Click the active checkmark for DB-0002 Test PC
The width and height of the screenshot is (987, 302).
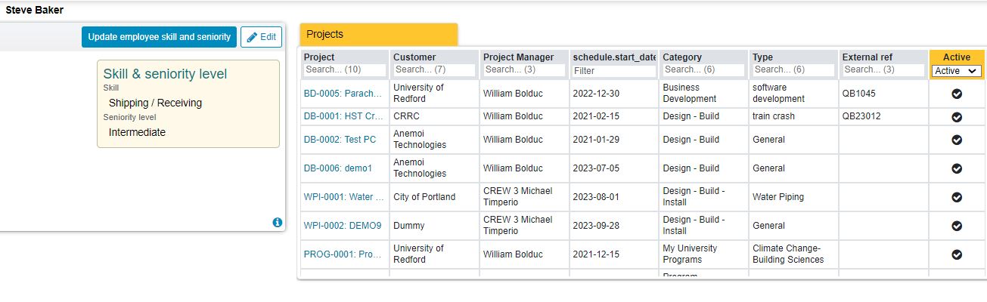point(956,140)
